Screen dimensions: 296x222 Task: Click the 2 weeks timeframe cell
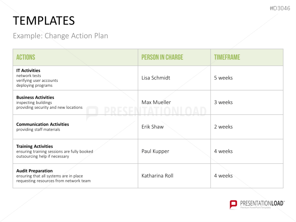(224, 127)
